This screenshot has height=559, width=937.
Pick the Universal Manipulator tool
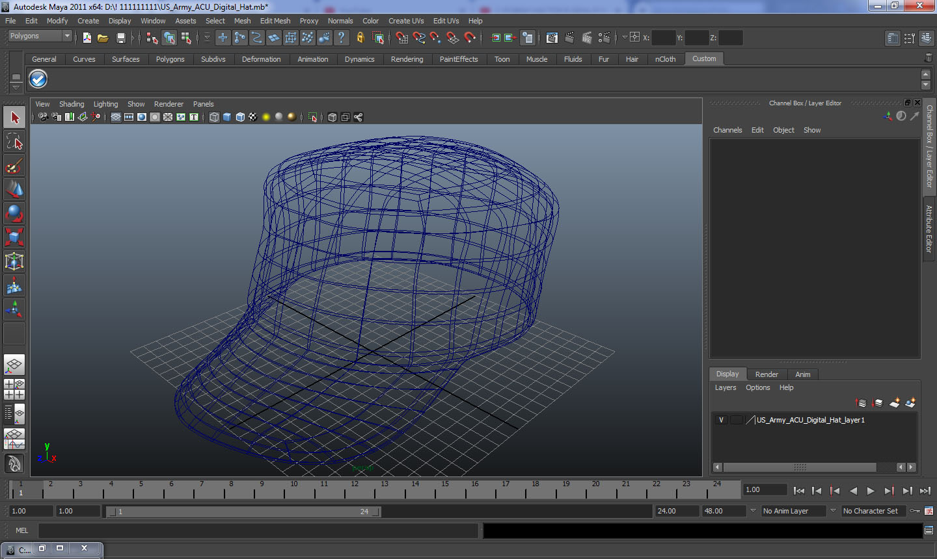coord(14,261)
